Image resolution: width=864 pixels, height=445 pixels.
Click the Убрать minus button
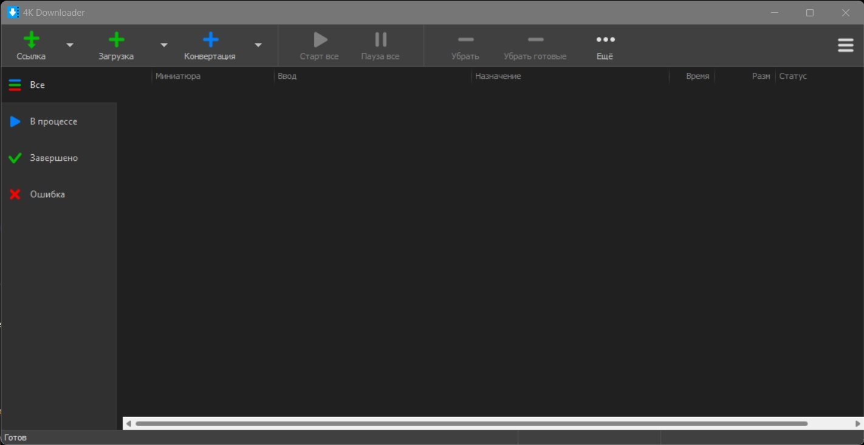click(x=465, y=46)
